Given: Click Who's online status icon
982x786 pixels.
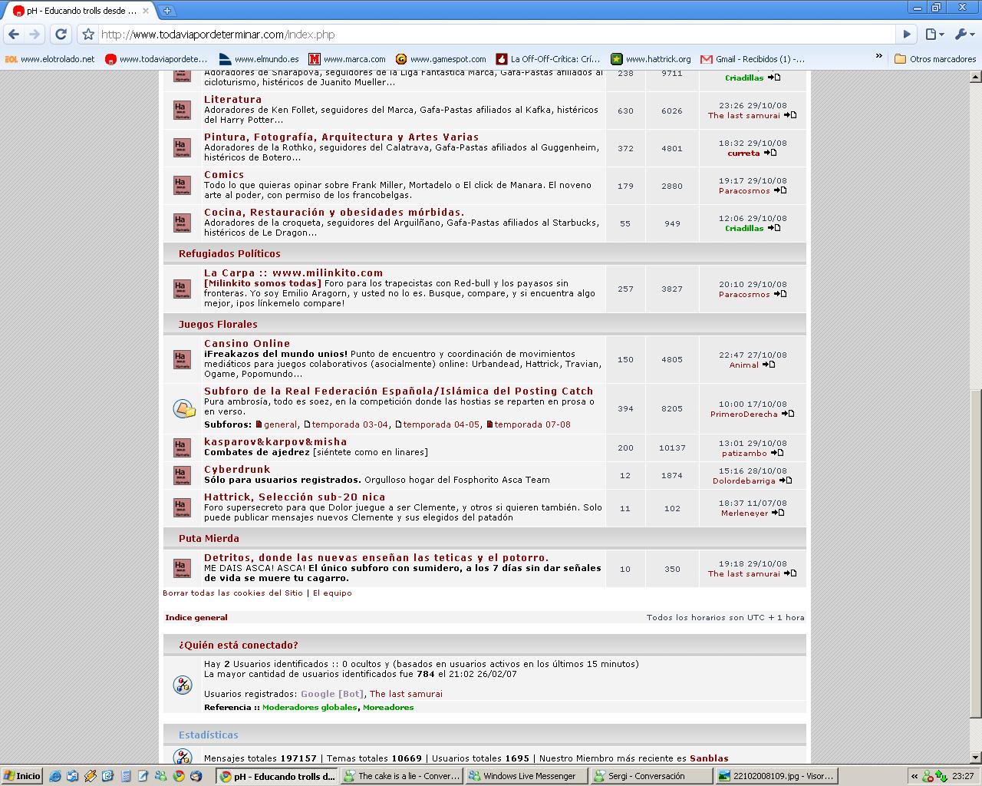Looking at the screenshot, I should tap(183, 685).
